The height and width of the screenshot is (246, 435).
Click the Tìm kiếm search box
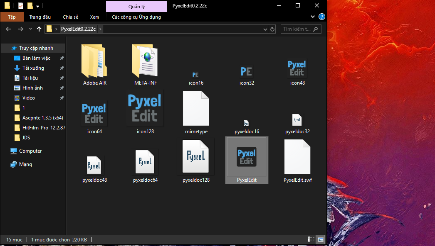[x=297, y=29]
